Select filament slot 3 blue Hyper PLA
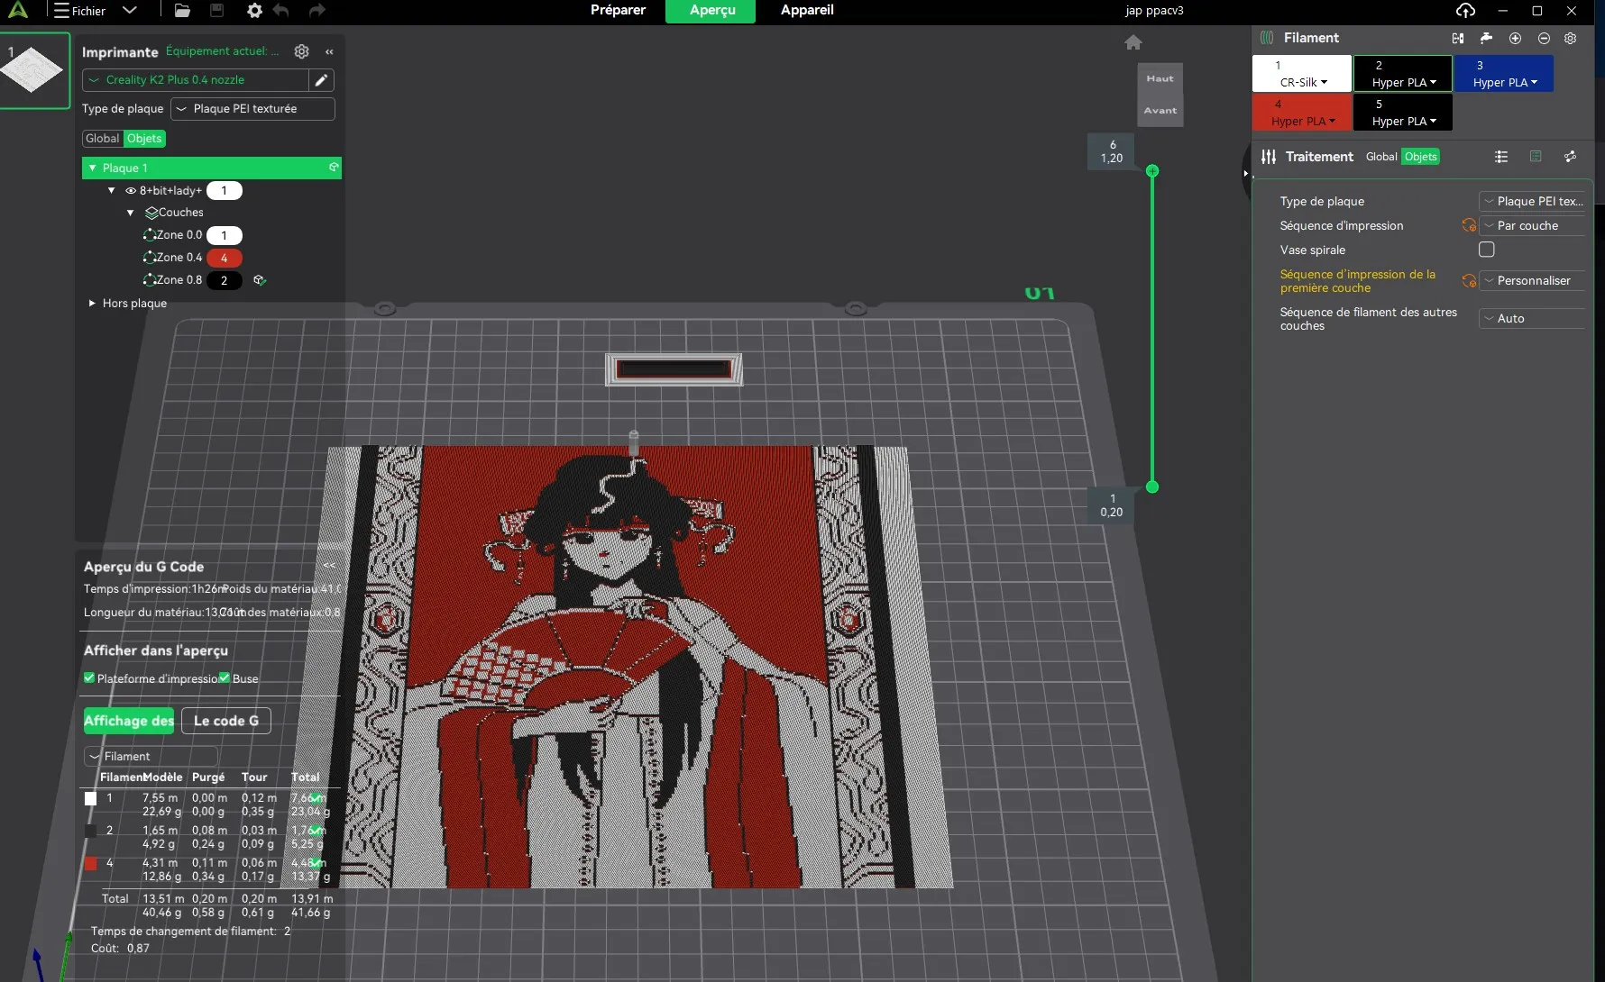This screenshot has height=982, width=1605. (x=1504, y=73)
